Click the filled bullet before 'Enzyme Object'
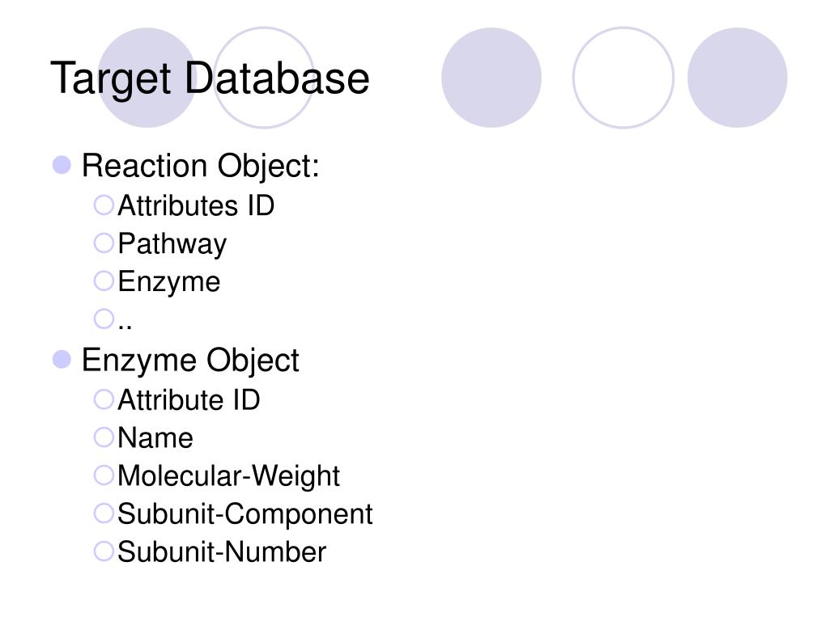Image resolution: width=829 pixels, height=621 pixels. pos(62,360)
